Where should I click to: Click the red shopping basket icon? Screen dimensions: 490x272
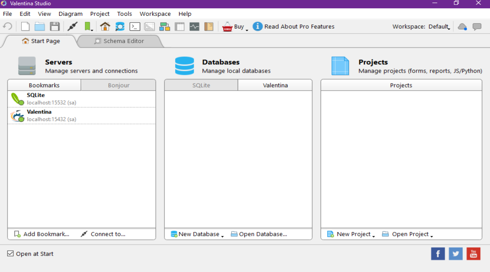[x=227, y=27]
